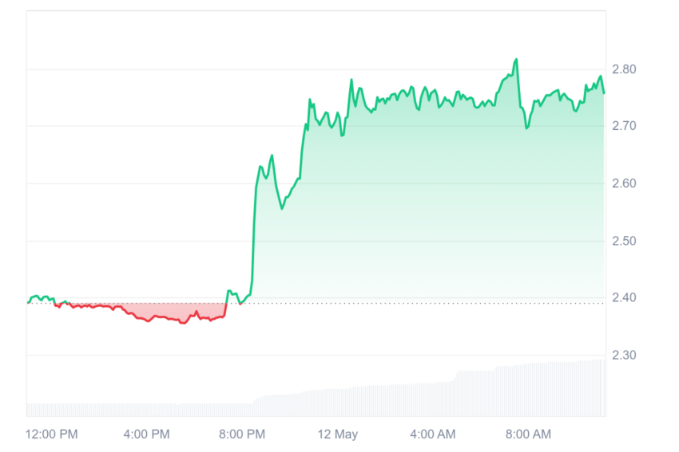The image size is (679, 452).
Task: Click the 12:00 PM time label
Action: [52, 434]
